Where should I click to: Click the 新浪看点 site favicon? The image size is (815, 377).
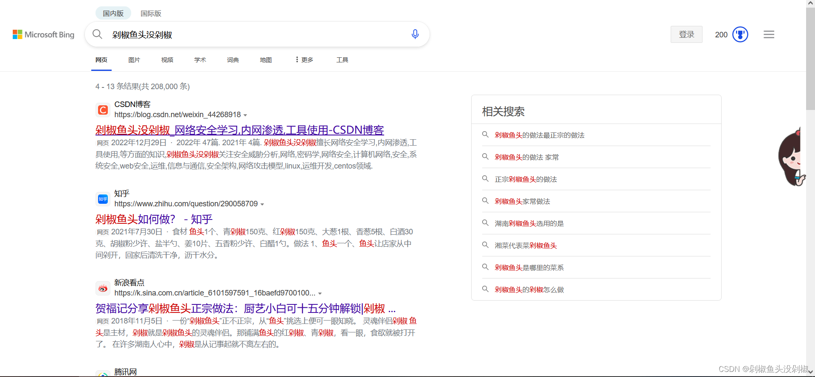click(x=103, y=288)
